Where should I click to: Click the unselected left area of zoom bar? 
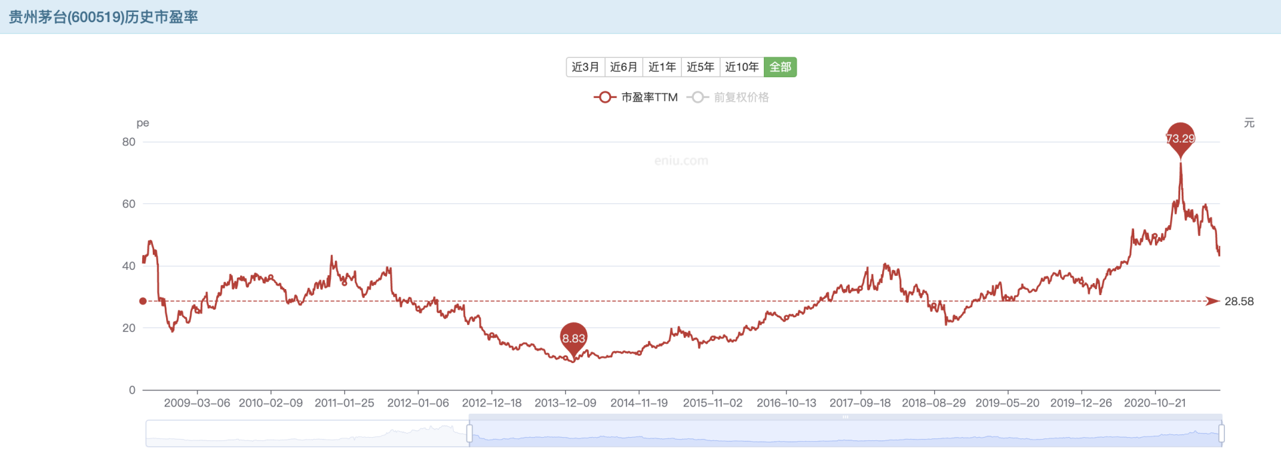[x=307, y=434]
